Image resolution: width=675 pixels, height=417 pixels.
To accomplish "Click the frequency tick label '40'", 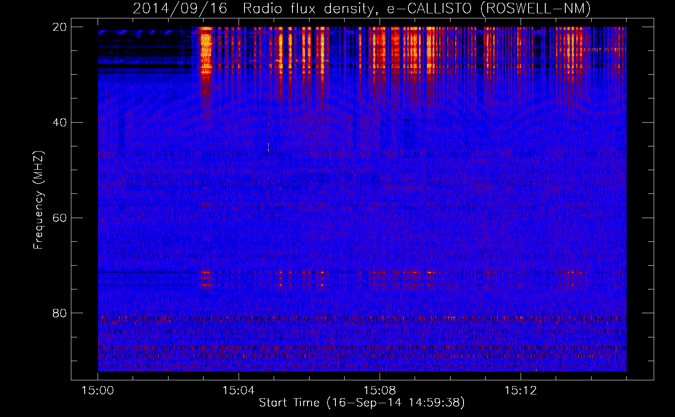I will [x=60, y=123].
